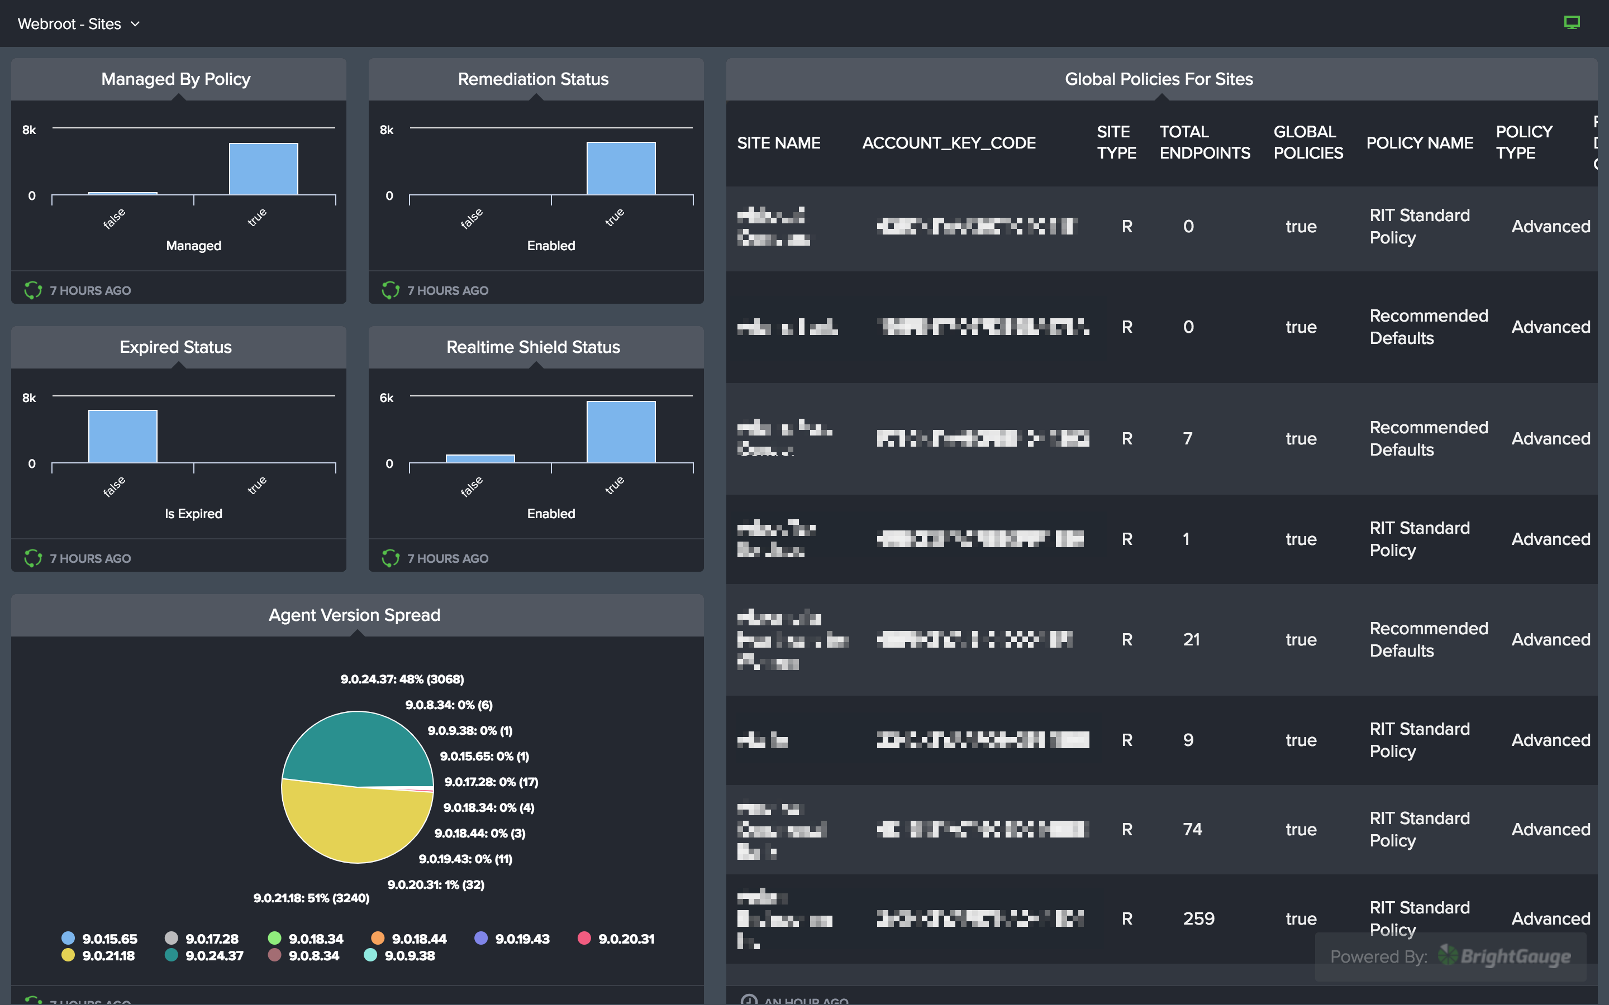This screenshot has width=1609, height=1005.
Task: Click the BrightGauge logo in Powered By badge
Action: [x=1505, y=956]
